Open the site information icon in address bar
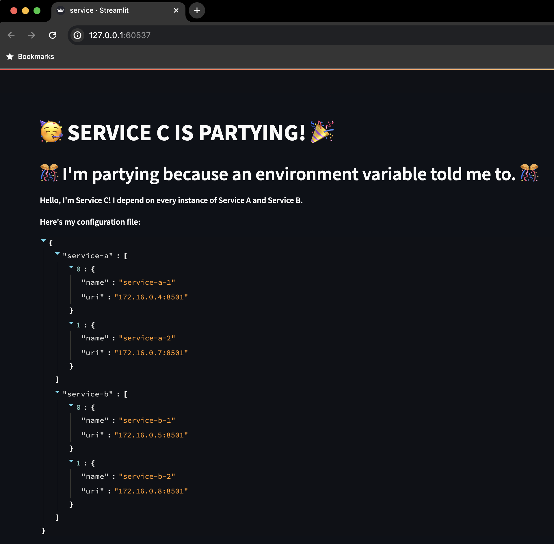The image size is (554, 544). tap(77, 35)
